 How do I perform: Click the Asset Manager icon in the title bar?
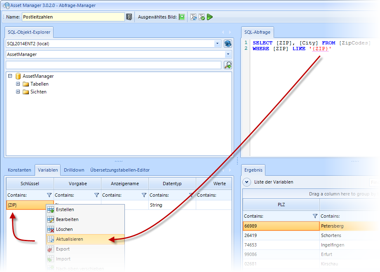(6, 5)
